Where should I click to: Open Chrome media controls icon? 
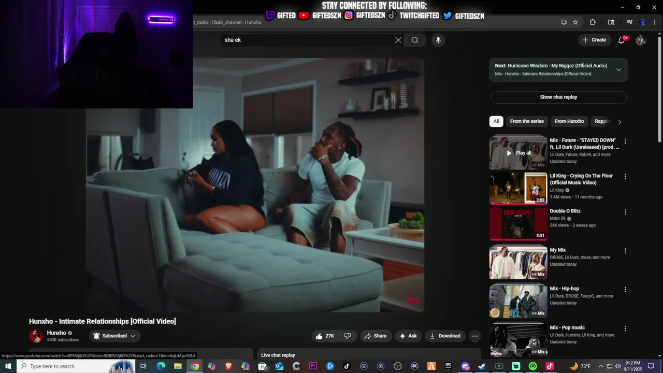pos(630,22)
